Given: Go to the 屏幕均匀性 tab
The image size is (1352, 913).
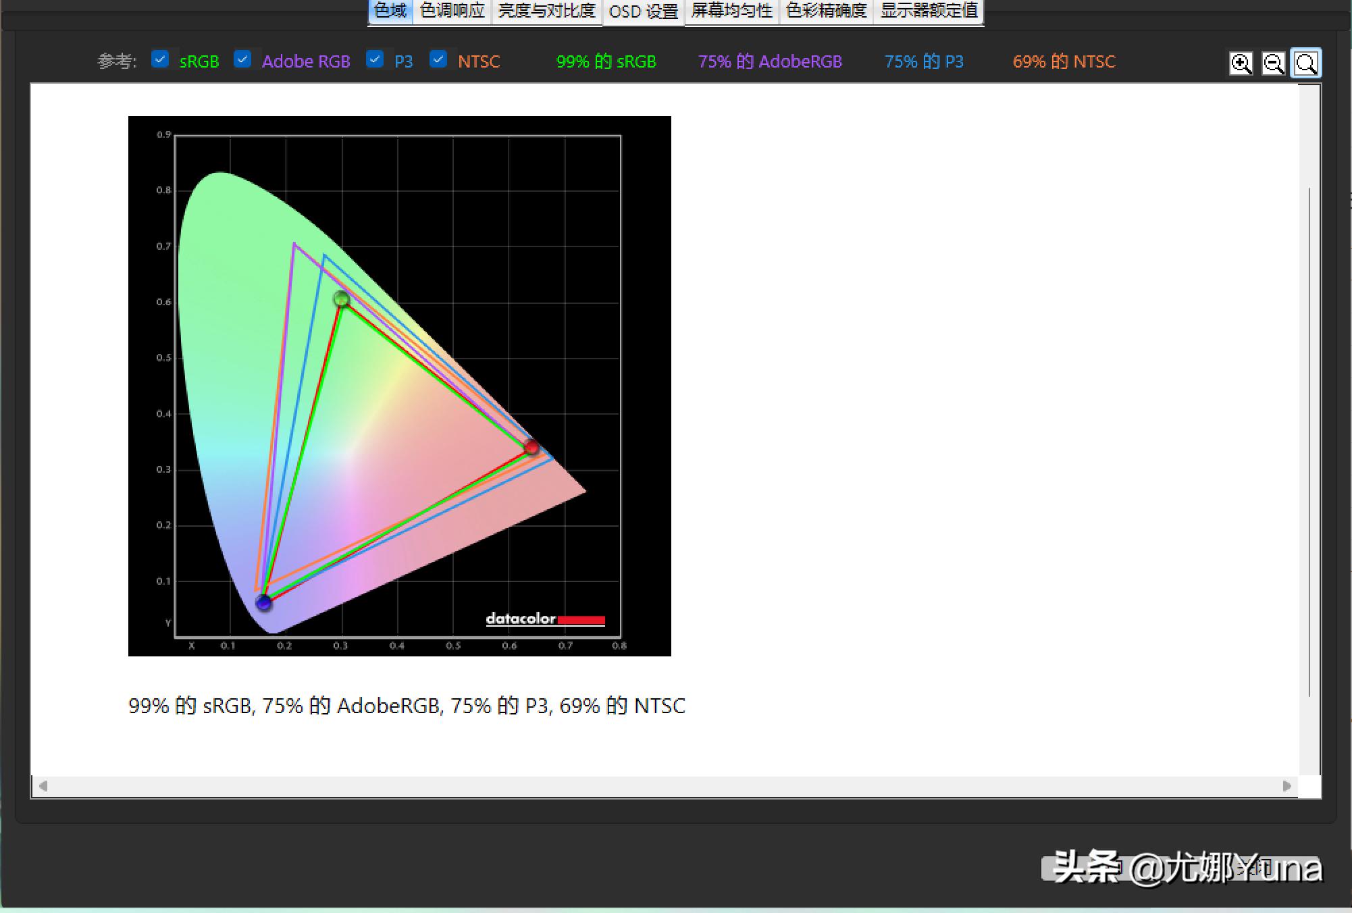Looking at the screenshot, I should pyautogui.click(x=731, y=11).
